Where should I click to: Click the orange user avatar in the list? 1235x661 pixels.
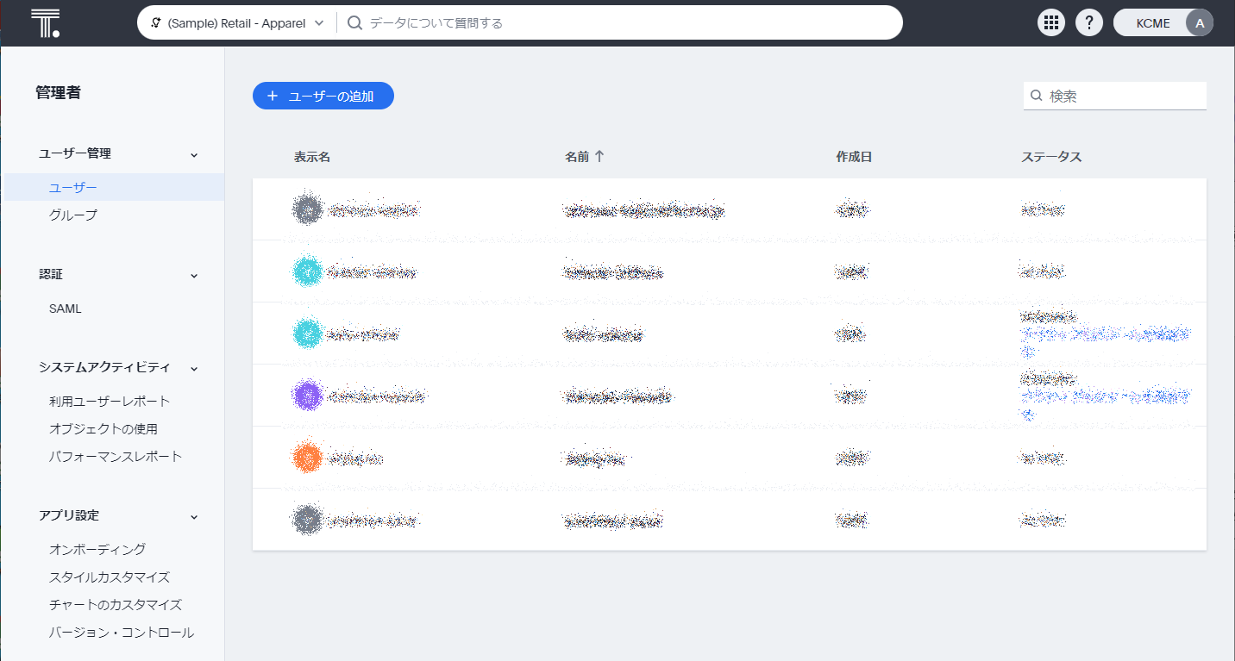coord(307,458)
